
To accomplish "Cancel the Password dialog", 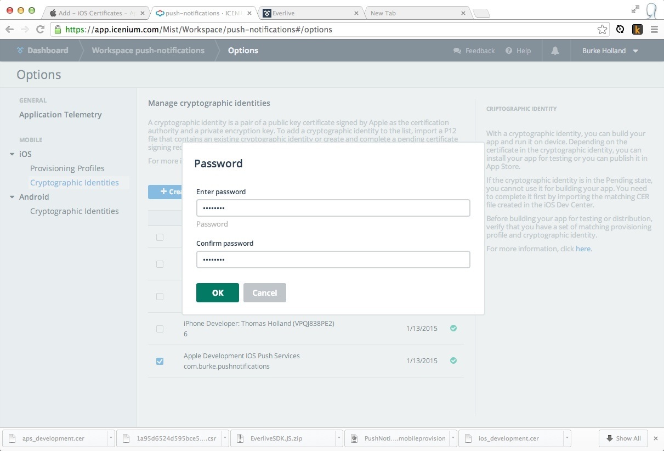I will tap(264, 292).
